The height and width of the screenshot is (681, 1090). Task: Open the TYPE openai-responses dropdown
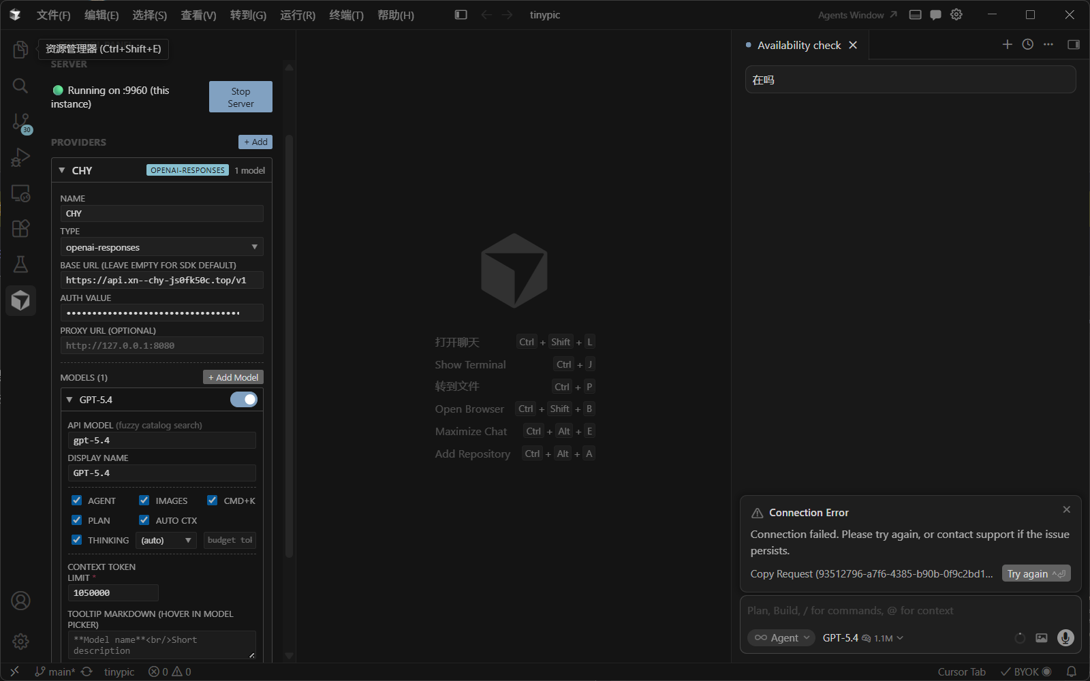click(x=161, y=247)
